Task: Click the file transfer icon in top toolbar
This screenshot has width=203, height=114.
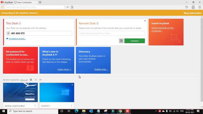Action: [72, 7]
